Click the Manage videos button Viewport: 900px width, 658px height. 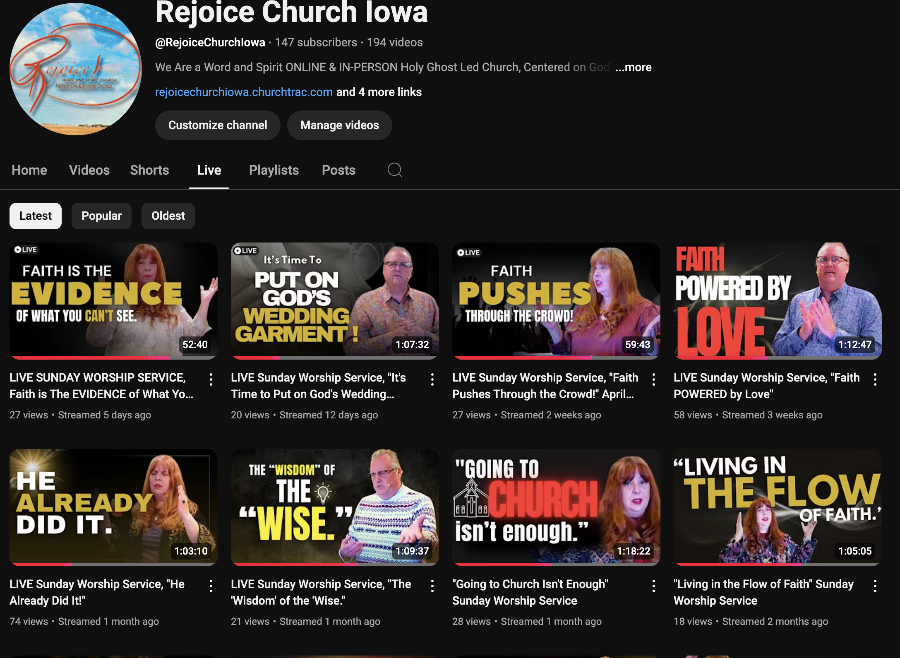[339, 125]
